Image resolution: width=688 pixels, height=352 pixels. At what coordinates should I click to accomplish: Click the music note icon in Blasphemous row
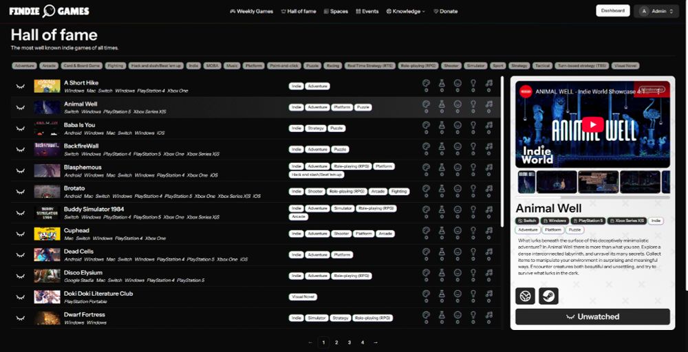pyautogui.click(x=489, y=167)
